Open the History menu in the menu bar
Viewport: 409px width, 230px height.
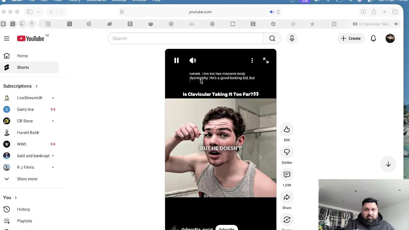[x=74, y=1]
